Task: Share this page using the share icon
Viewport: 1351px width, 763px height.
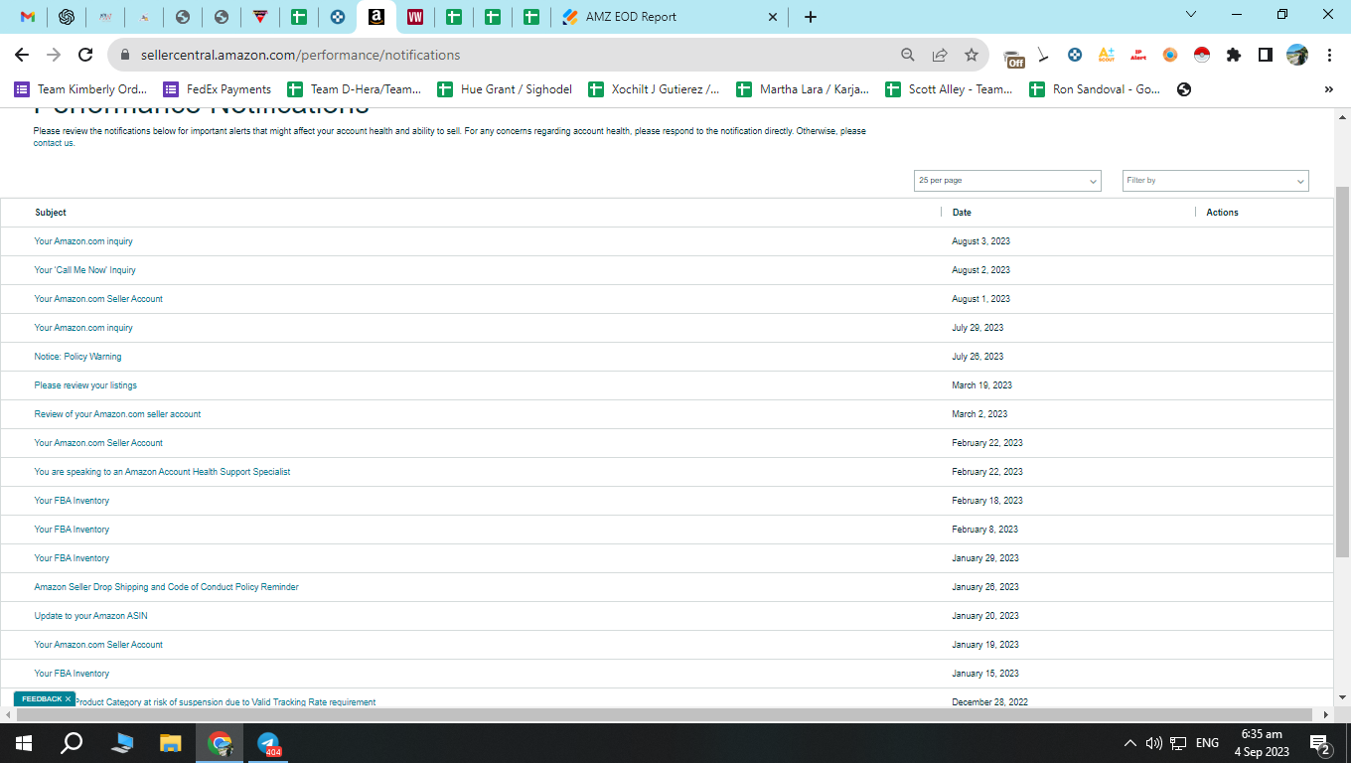Action: [x=940, y=56]
